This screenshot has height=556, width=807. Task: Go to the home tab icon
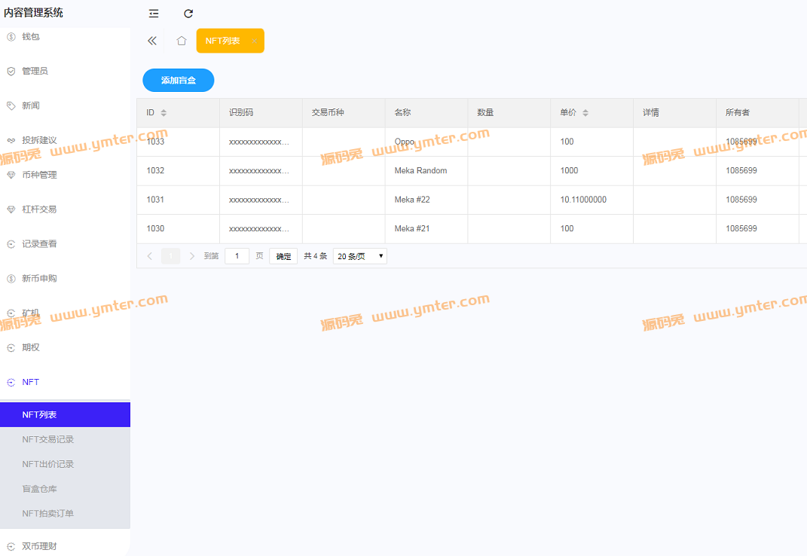click(x=181, y=41)
